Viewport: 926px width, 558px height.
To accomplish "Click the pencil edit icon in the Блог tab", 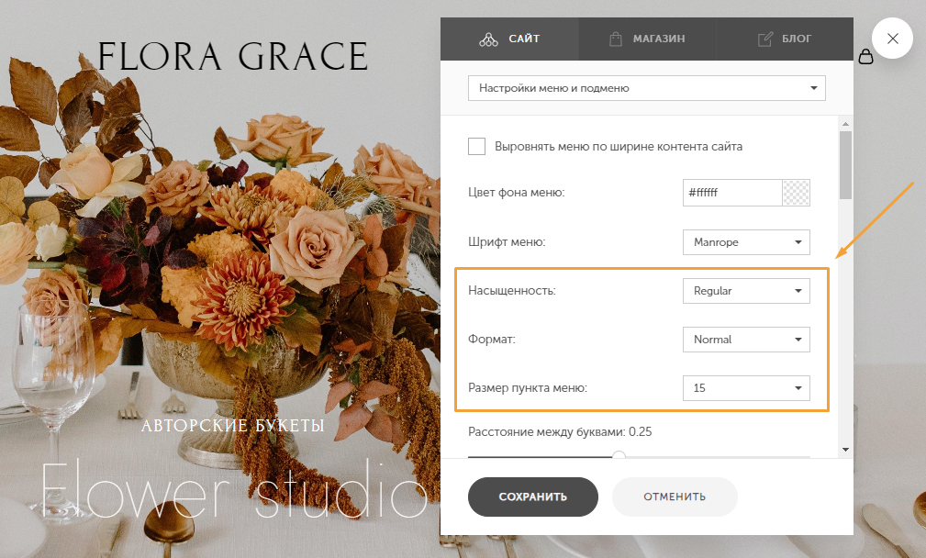I will (x=765, y=39).
